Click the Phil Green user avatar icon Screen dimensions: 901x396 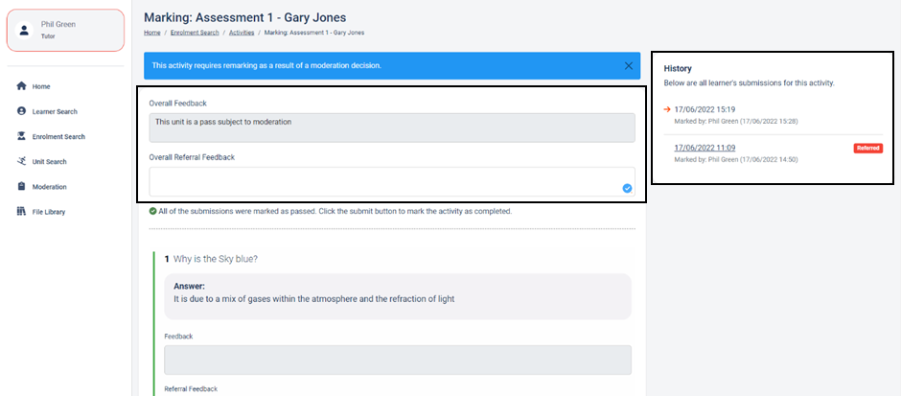[24, 30]
